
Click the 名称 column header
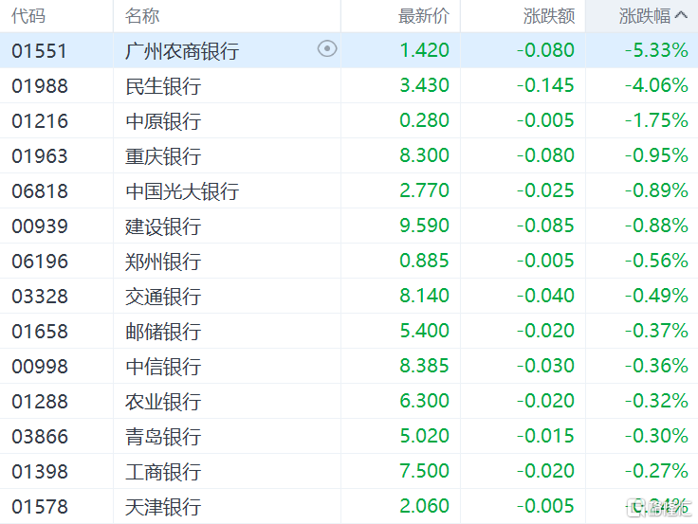coord(142,16)
